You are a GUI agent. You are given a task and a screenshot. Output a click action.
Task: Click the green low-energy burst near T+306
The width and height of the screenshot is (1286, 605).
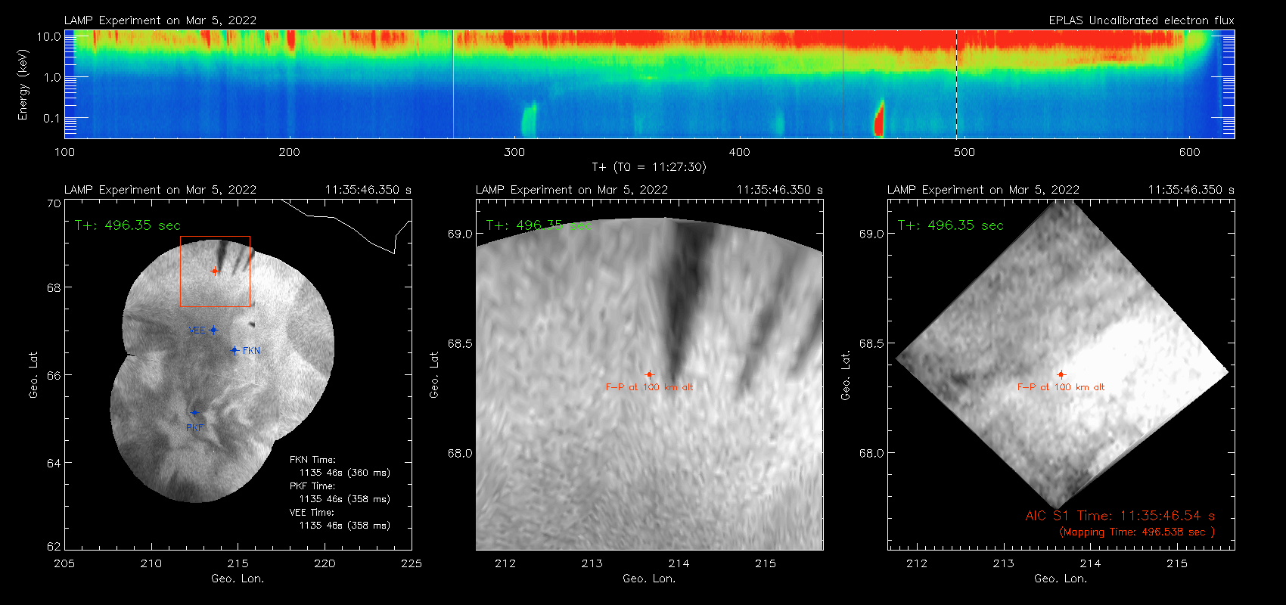pos(529,119)
